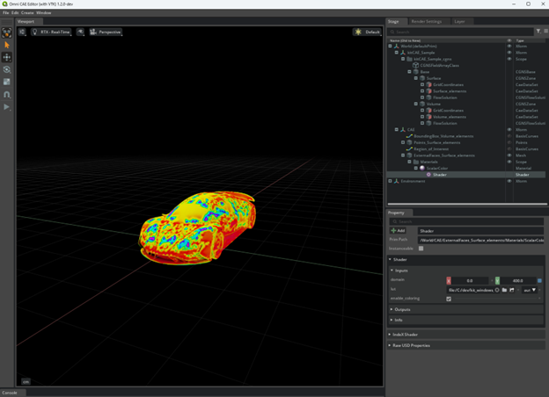Toggle the Instanceable checkbox
This screenshot has width=549, height=397.
pyautogui.click(x=421, y=249)
